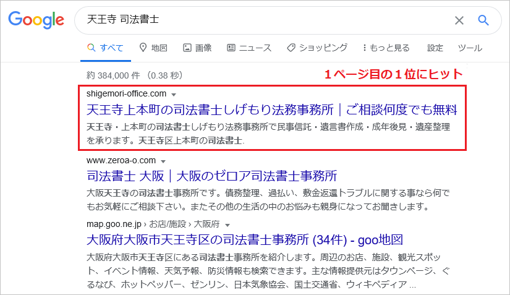Open the ショッピング tab
510x295 pixels.
click(x=317, y=48)
